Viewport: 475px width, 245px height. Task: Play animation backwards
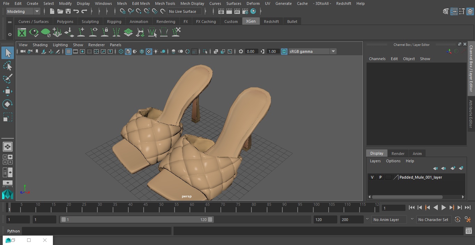[435, 207]
